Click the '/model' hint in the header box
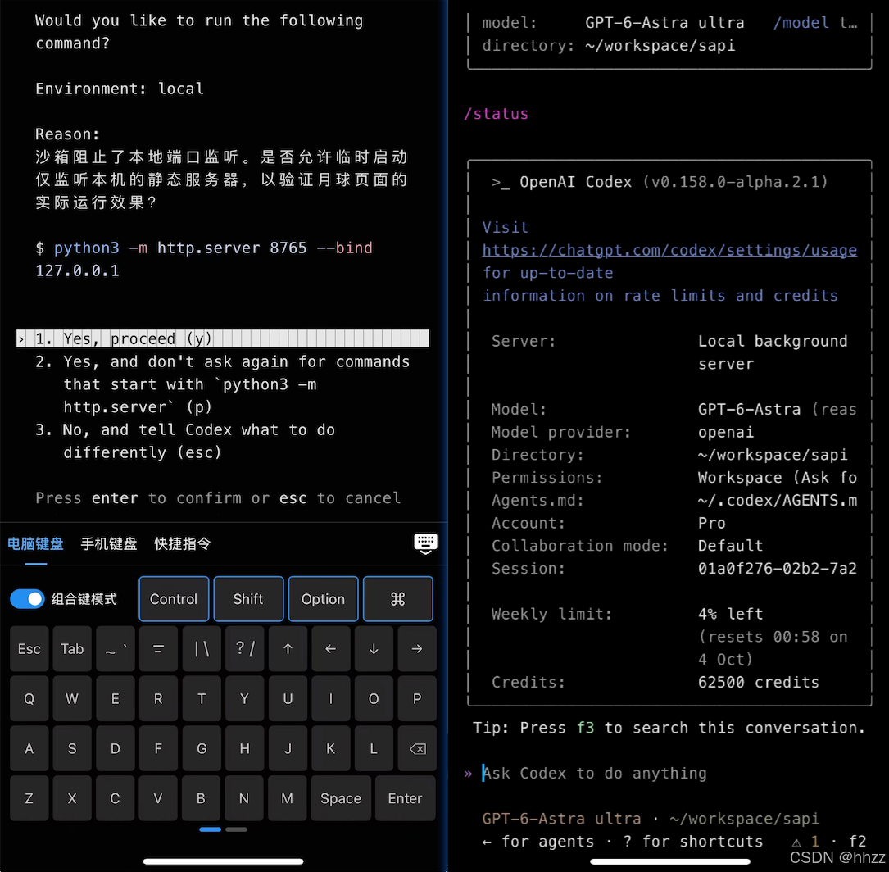Screen dimensions: 889x872 801,23
